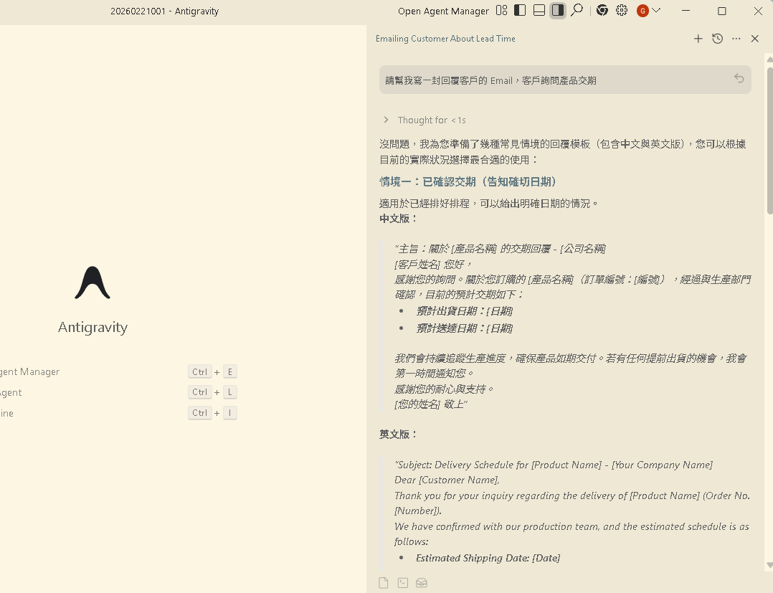Click the file attachment icon below the chat
The image size is (773, 593).
pyautogui.click(x=384, y=582)
